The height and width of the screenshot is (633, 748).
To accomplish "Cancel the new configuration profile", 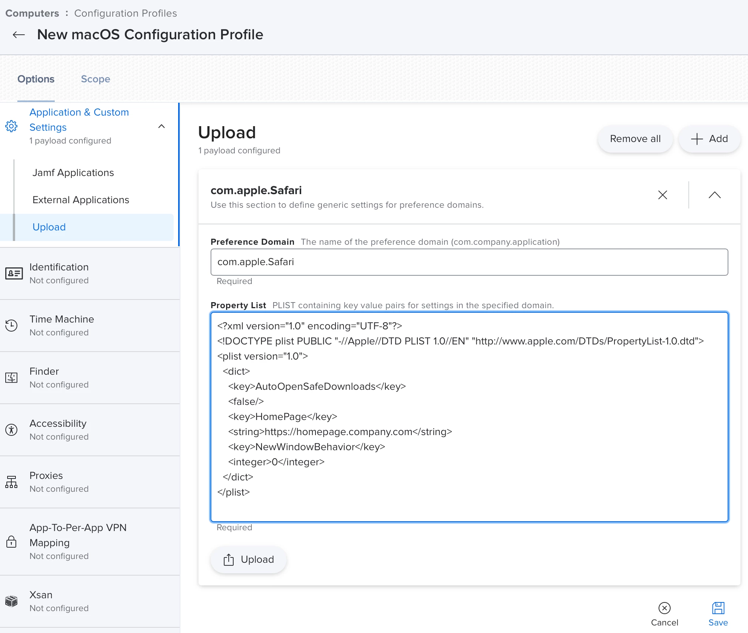I will click(665, 614).
